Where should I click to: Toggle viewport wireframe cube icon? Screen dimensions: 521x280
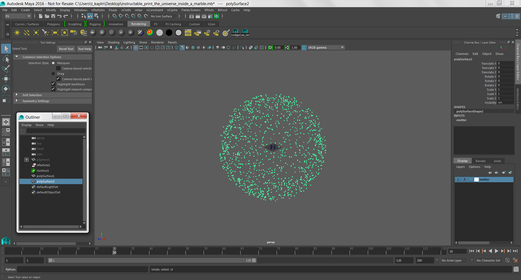click(177, 48)
